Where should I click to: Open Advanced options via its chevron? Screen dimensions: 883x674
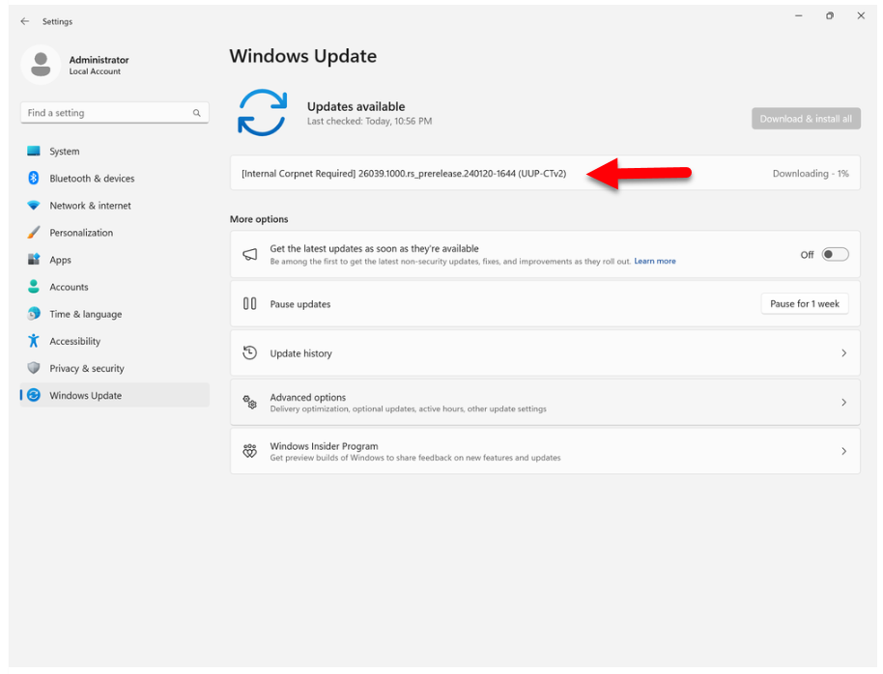click(843, 402)
